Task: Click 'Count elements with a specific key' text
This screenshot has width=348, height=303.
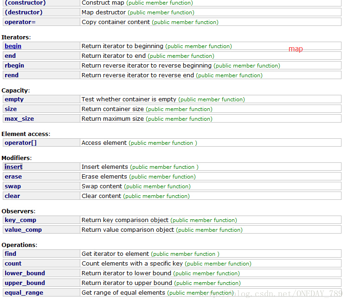Action: point(132,263)
